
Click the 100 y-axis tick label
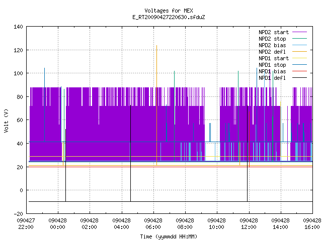[18, 73]
